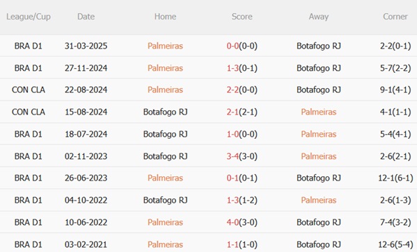
Task: Select Palmeiras home team on 26-06-2023
Action: [165, 178]
